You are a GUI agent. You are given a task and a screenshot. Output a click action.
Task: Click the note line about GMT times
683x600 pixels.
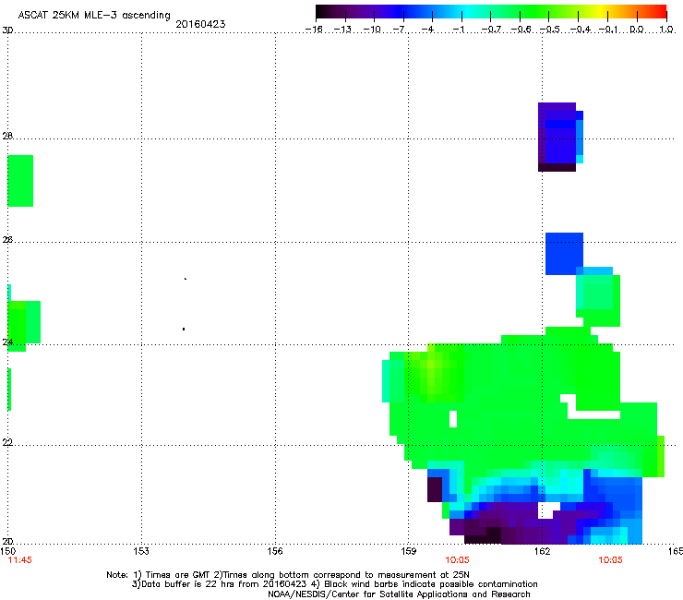288,575
